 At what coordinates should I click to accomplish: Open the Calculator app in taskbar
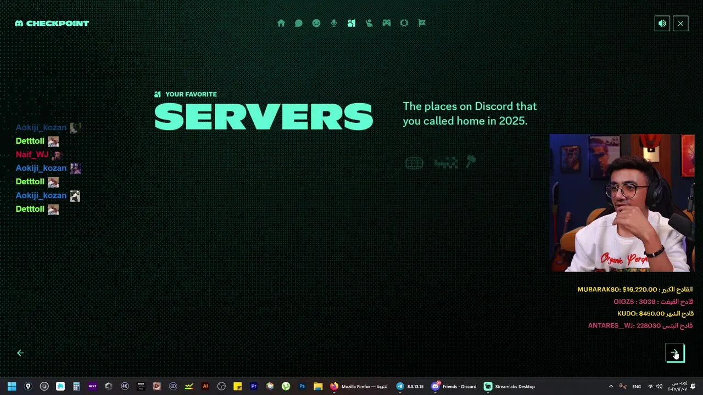76,386
